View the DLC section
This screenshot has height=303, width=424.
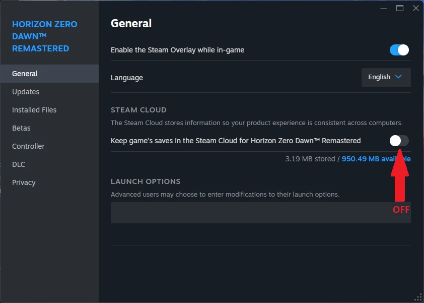(x=49, y=164)
